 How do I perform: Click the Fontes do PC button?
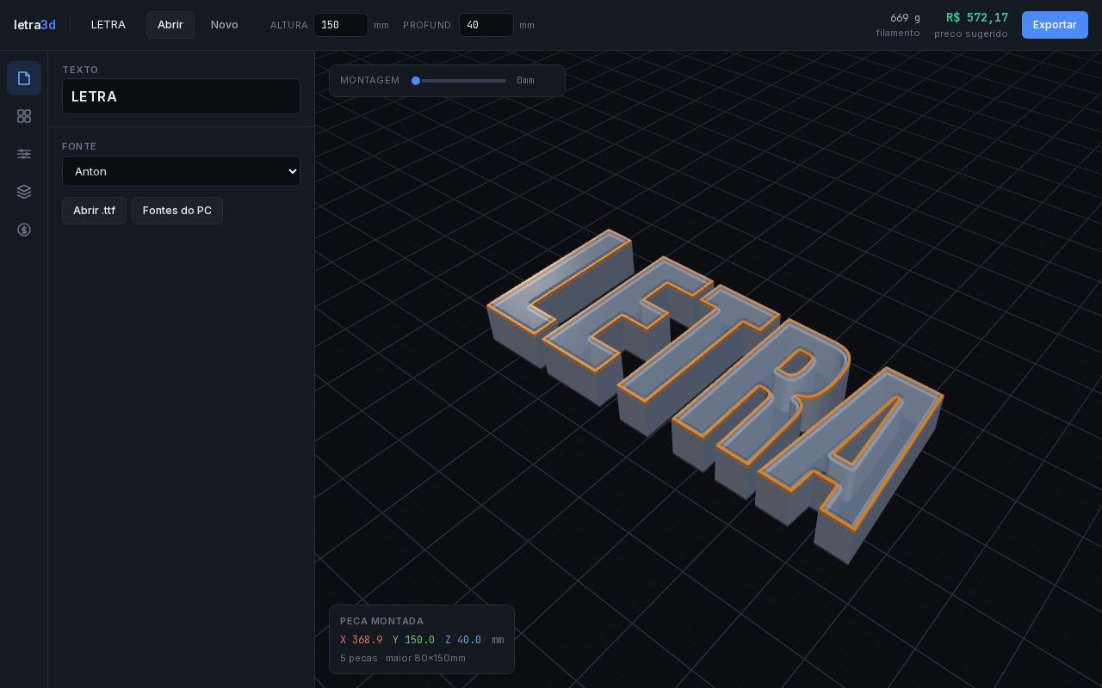177,211
